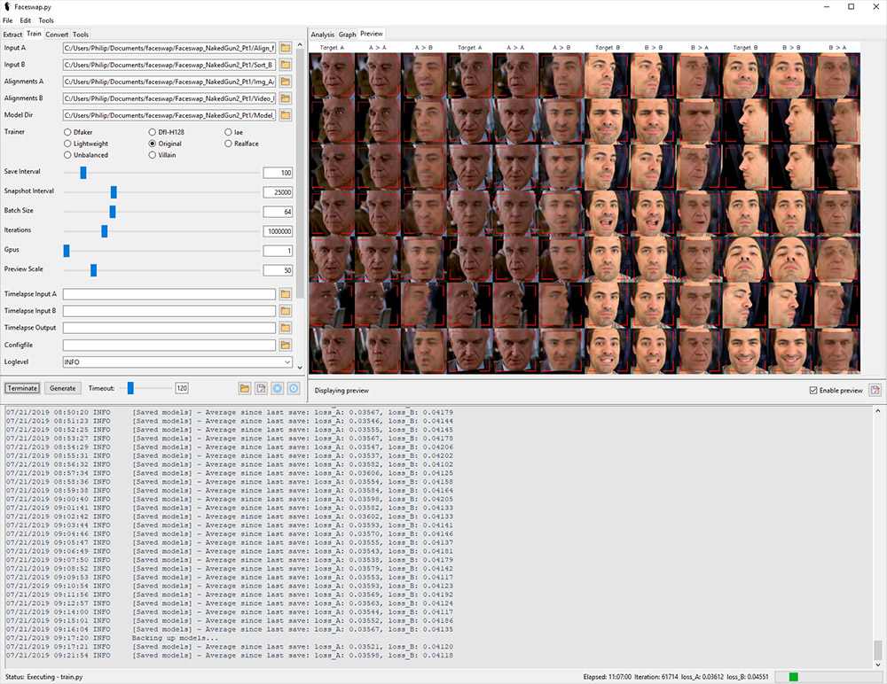Select the Dfaker trainer

(78, 132)
